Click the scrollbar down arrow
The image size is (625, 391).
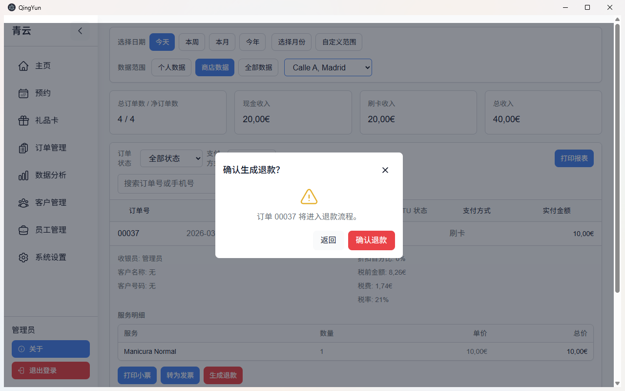(617, 384)
